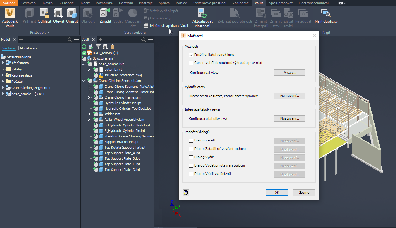Switch to the Kontrola ribbon tab

(125, 3)
